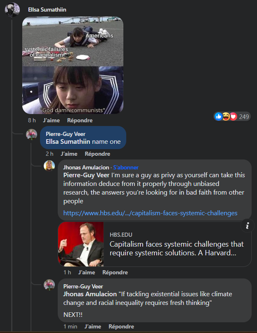This screenshot has width=257, height=333.
Task: Open the Americans capitalism meme image
Action: (x=73, y=65)
